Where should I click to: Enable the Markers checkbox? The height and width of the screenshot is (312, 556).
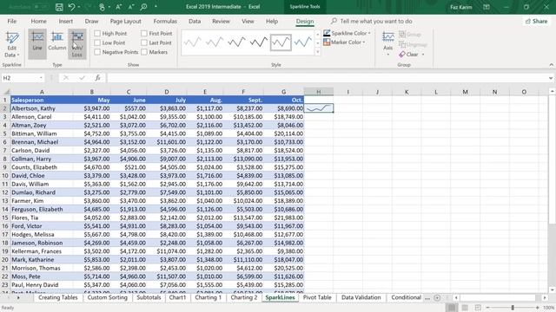[x=143, y=52]
